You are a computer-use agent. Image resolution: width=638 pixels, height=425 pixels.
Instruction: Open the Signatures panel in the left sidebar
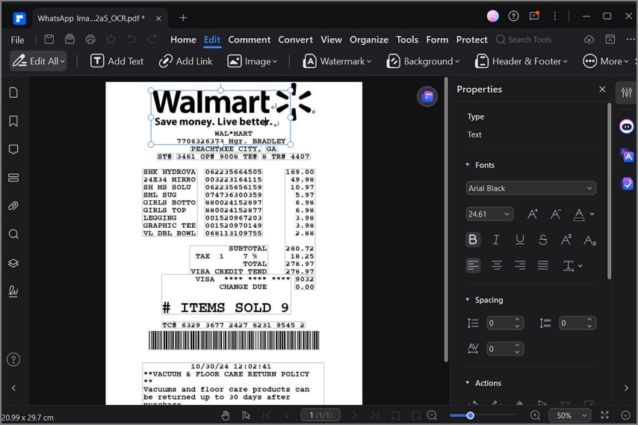click(13, 291)
